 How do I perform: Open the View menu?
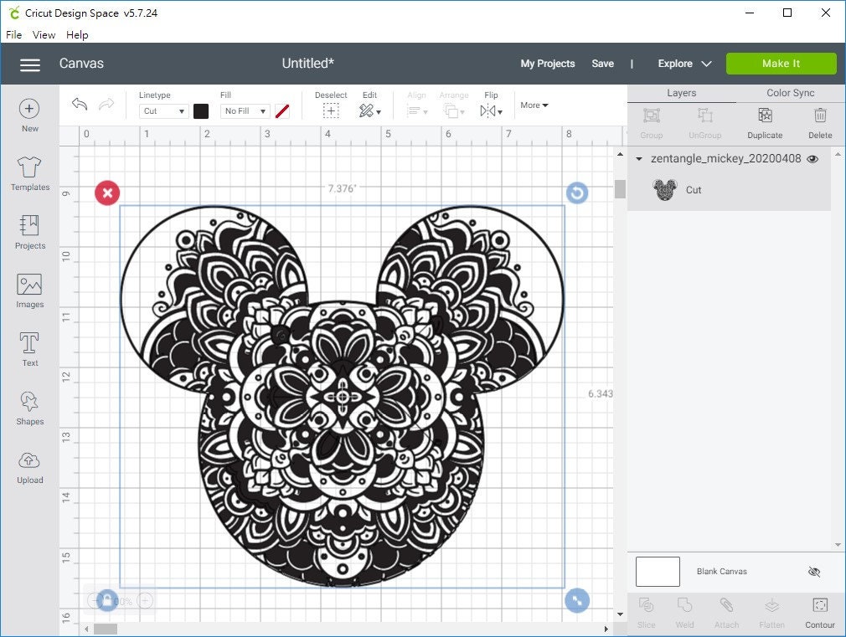point(44,35)
